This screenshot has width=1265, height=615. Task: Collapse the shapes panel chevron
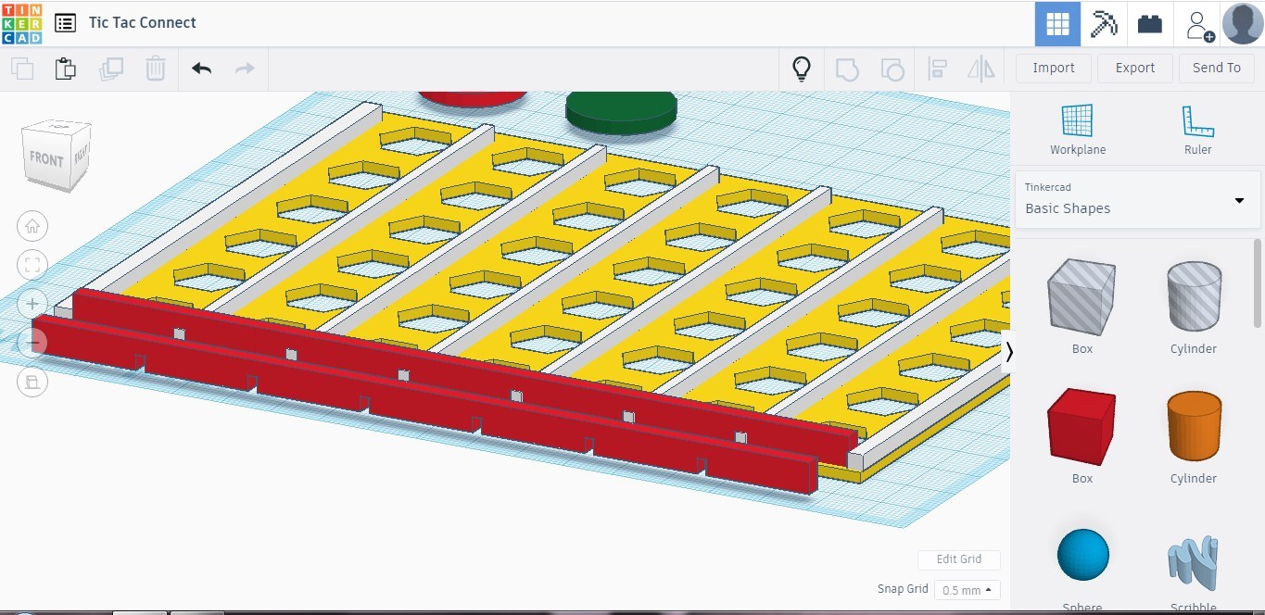(1008, 352)
